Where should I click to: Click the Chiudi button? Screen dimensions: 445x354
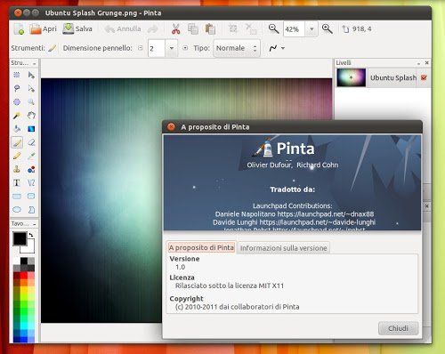398,328
